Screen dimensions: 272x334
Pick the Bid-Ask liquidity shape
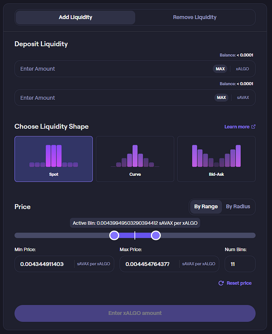click(x=216, y=159)
